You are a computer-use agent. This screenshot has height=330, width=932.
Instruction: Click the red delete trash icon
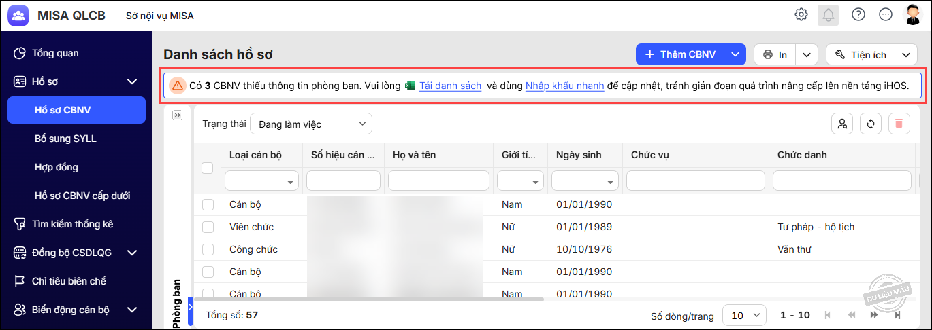(899, 124)
